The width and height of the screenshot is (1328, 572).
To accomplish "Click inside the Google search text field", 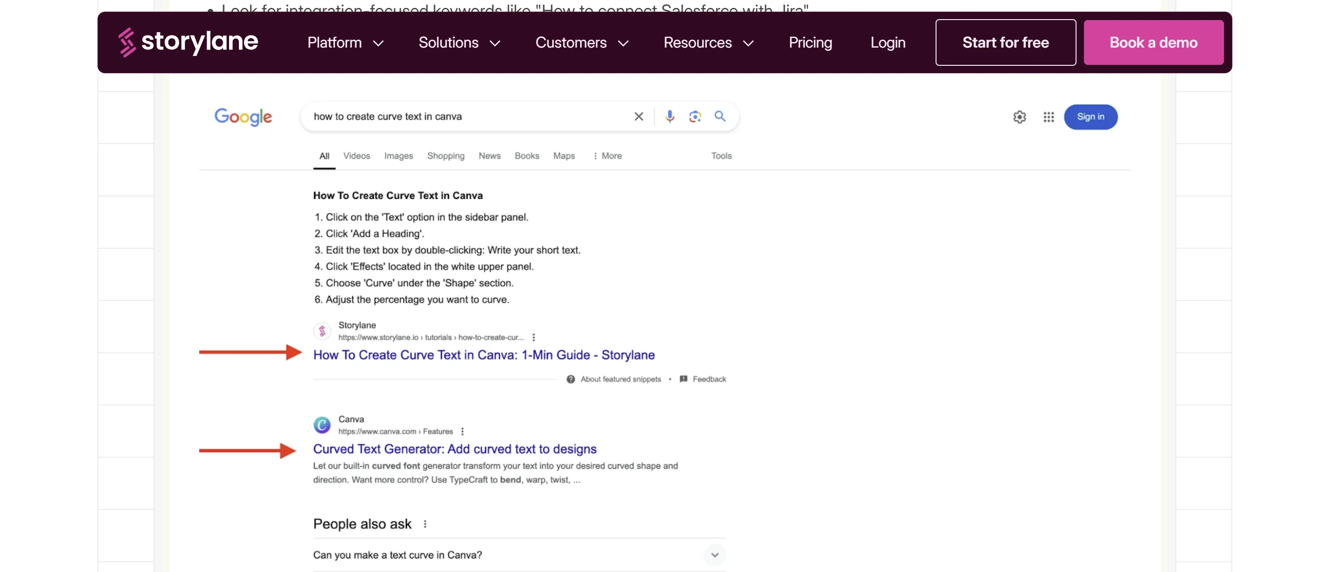I will (464, 117).
